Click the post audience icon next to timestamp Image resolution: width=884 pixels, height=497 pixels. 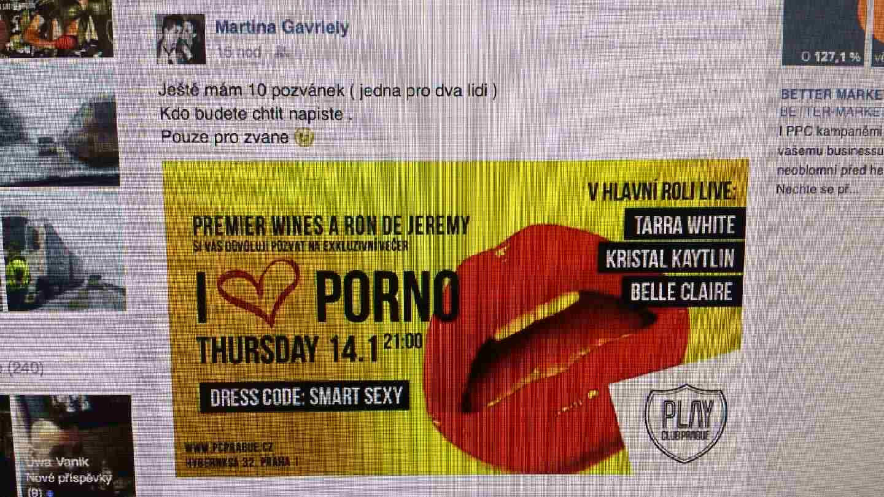(281, 53)
